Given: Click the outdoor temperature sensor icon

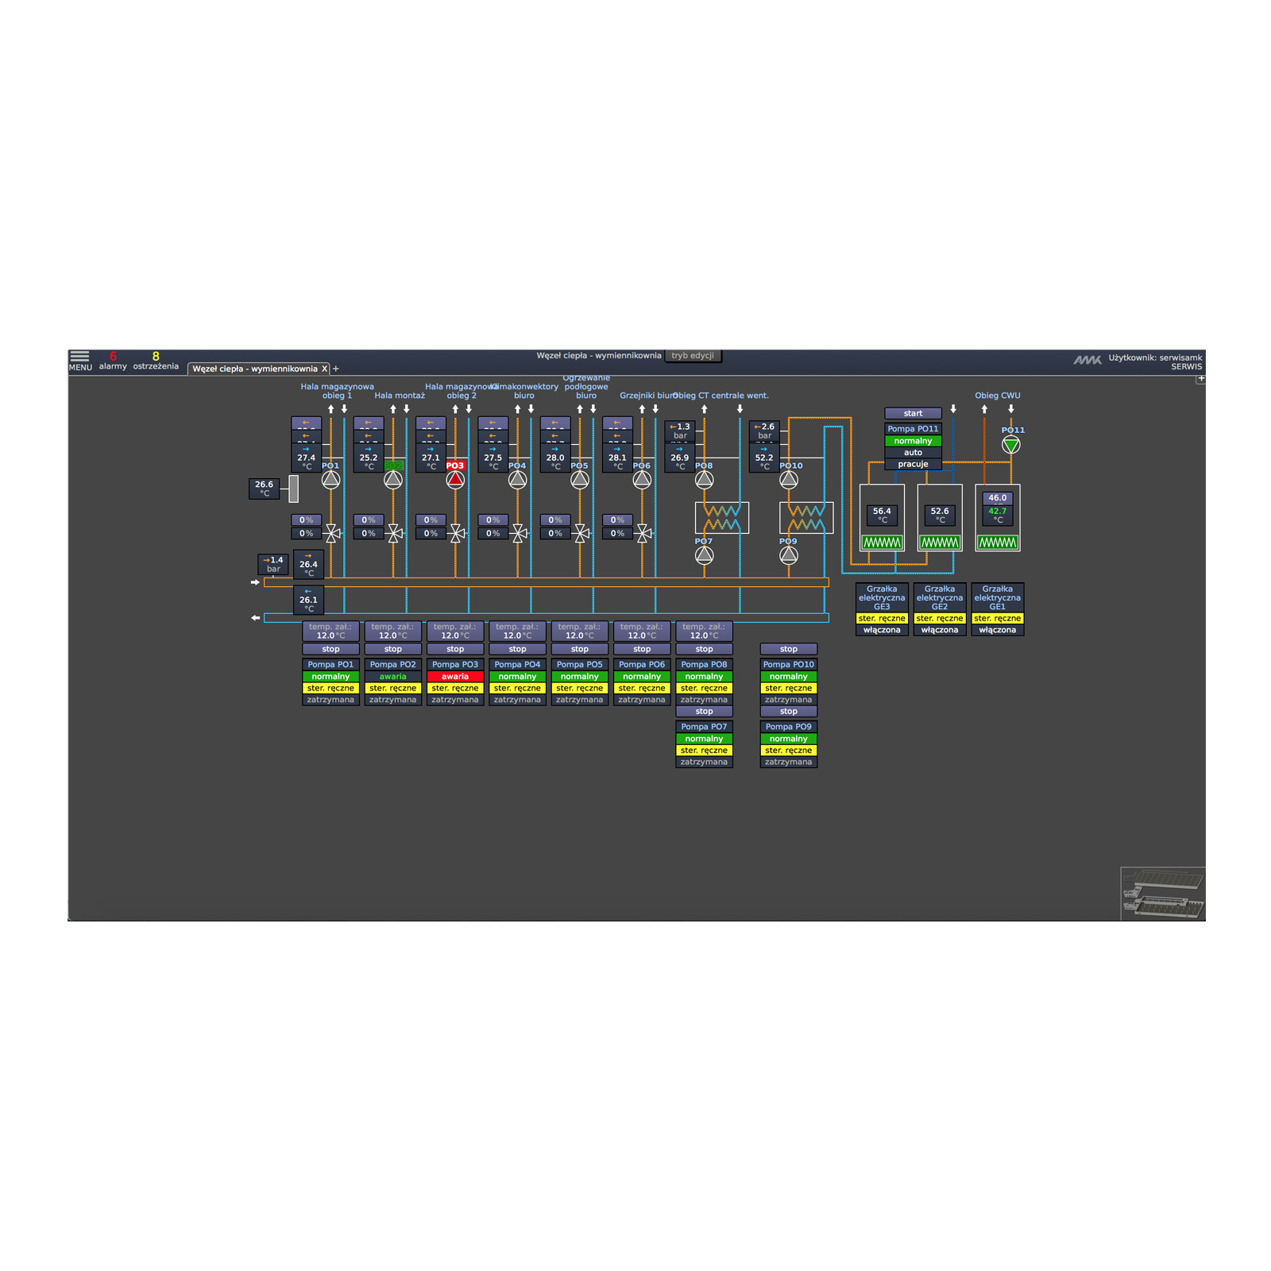Looking at the screenshot, I should 293,489.
